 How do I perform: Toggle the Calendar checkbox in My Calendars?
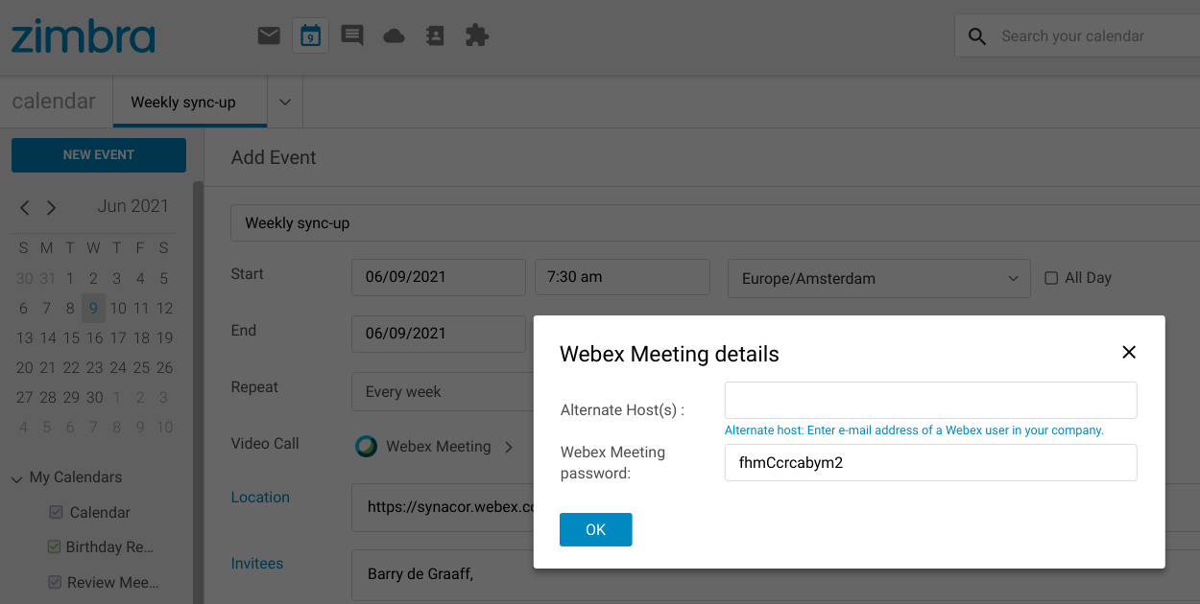coord(56,512)
